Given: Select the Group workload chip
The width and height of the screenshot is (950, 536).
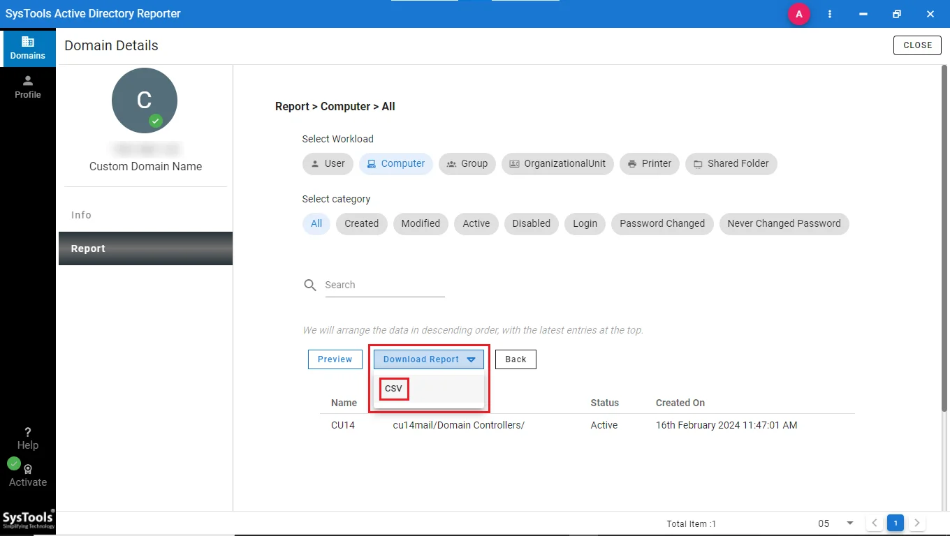Looking at the screenshot, I should pyautogui.click(x=467, y=164).
